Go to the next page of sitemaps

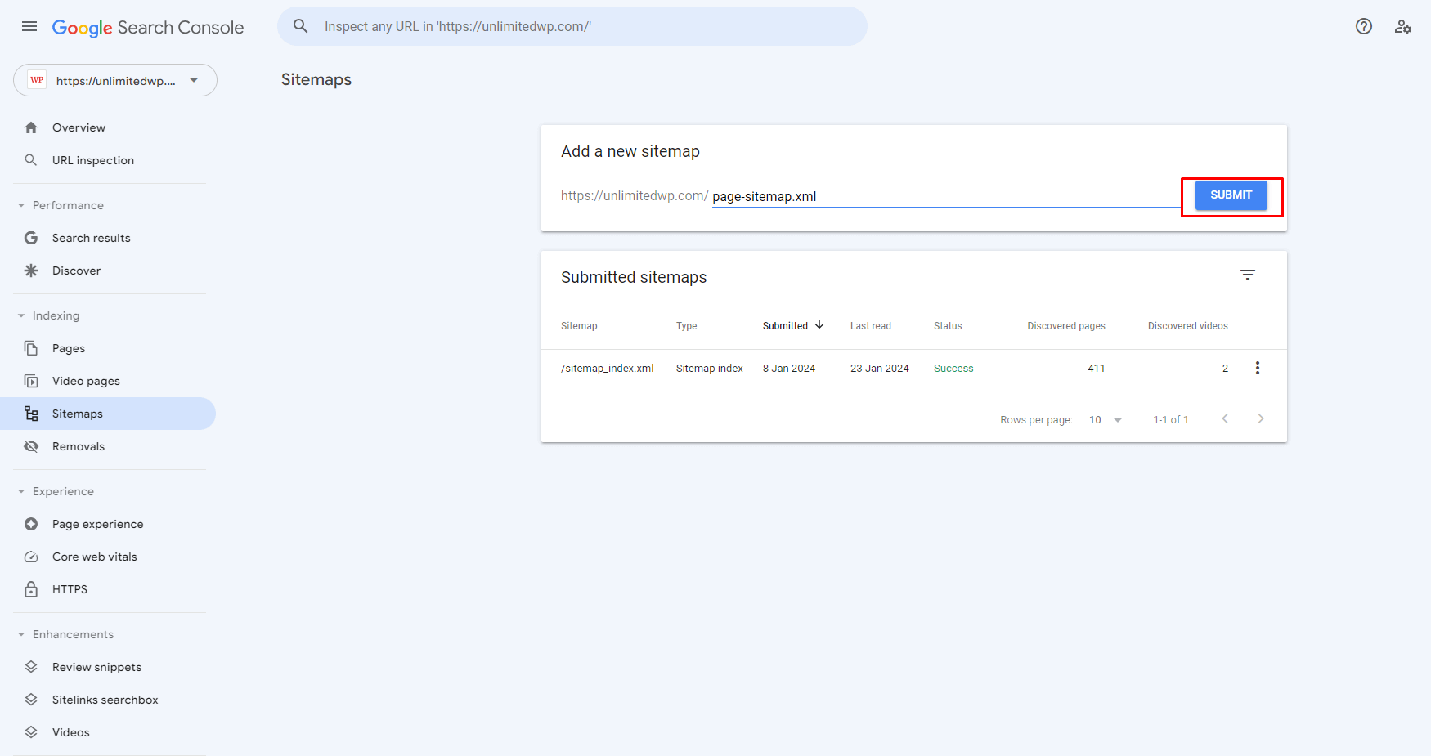[1261, 418]
